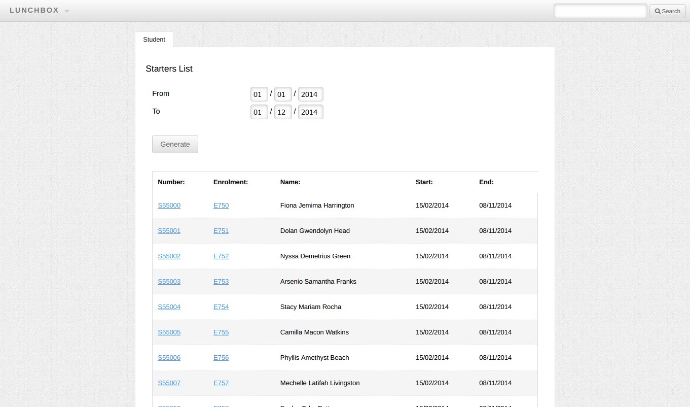Click the Search button with magnifier icon
This screenshot has width=690, height=407.
click(667, 11)
